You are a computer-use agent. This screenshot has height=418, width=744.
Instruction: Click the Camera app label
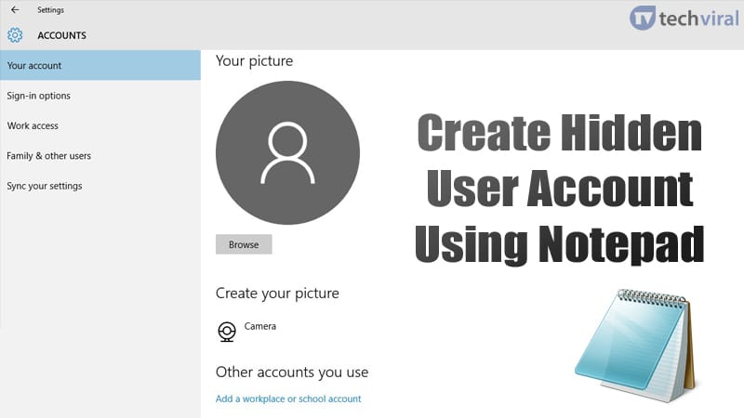click(x=260, y=326)
